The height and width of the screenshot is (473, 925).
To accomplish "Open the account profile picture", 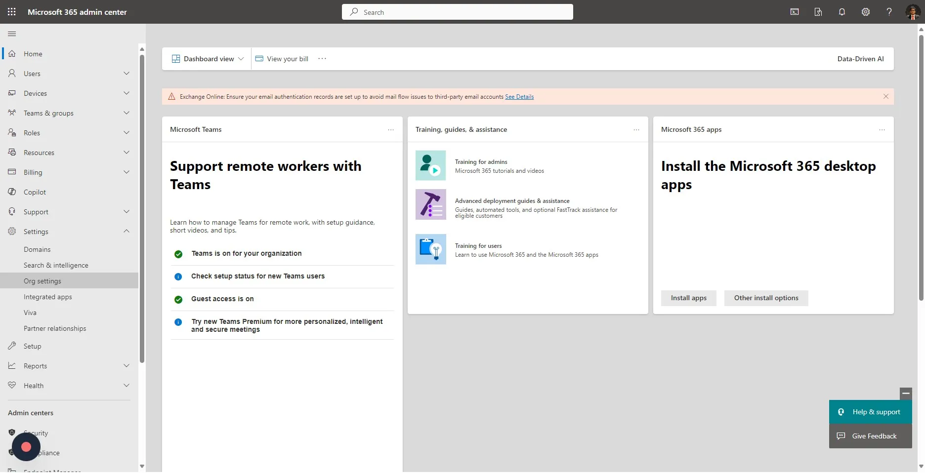I will click(x=913, y=12).
